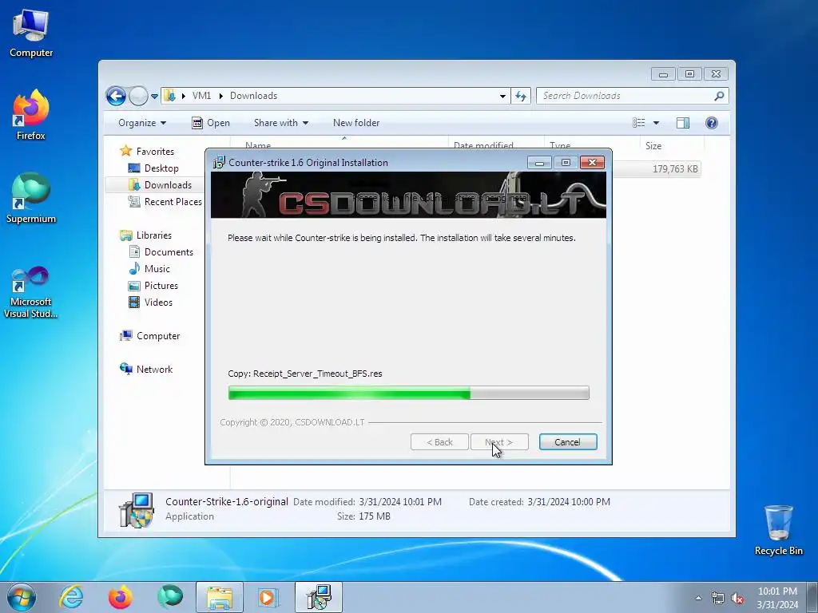Viewport: 818px width, 613px height.
Task: Click New folder in Explorer toolbar
Action: [x=356, y=123]
